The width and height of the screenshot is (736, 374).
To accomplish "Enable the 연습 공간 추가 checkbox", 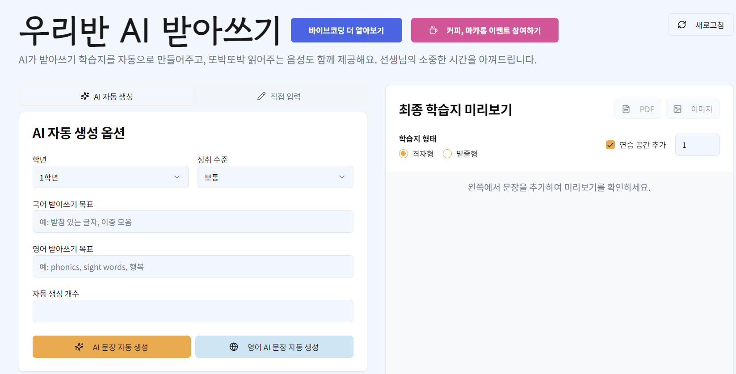I will pyautogui.click(x=610, y=144).
